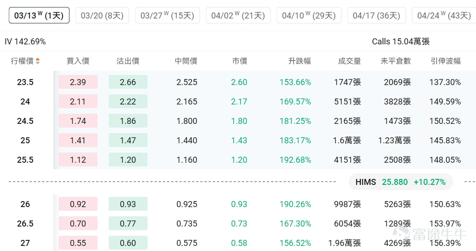Click ask price 1.86 for strike 24.5

click(128, 121)
